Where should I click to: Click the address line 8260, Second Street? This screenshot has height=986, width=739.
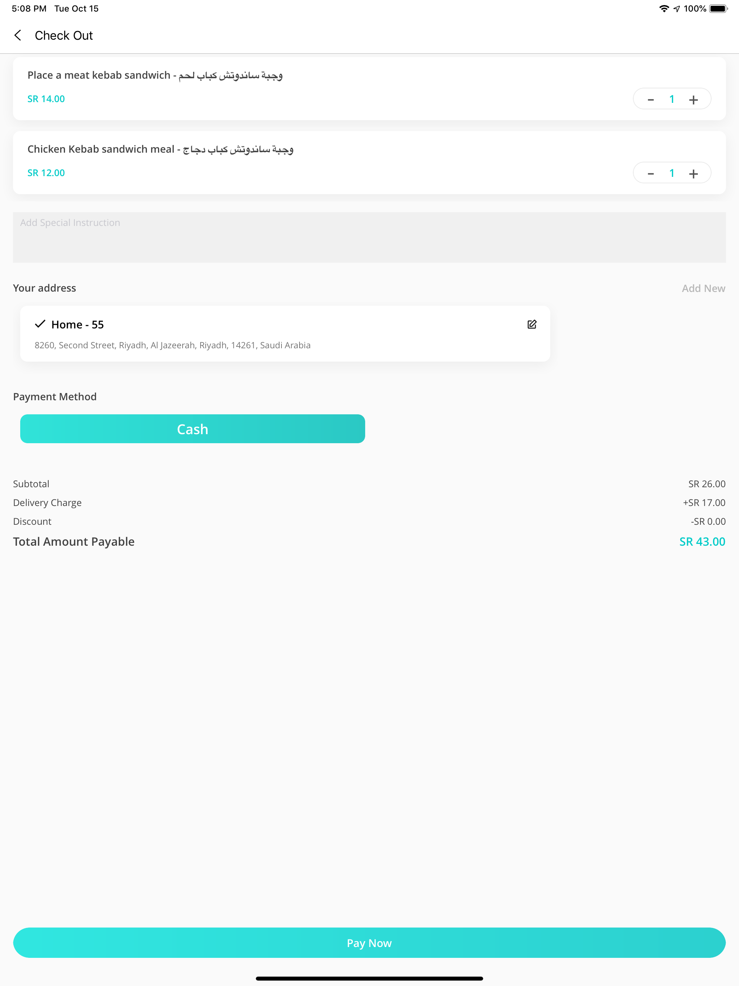[172, 345]
